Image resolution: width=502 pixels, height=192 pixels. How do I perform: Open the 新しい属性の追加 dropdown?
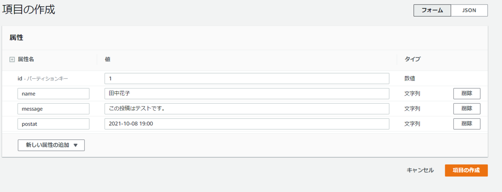click(51, 145)
